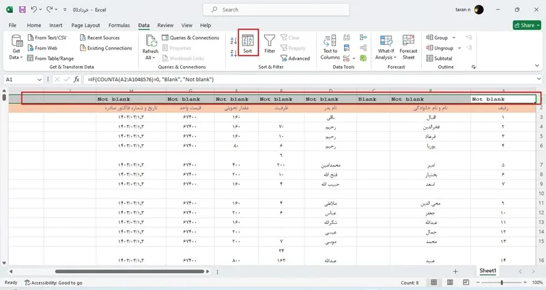Click the Remove Duplicates icon

coord(347,48)
